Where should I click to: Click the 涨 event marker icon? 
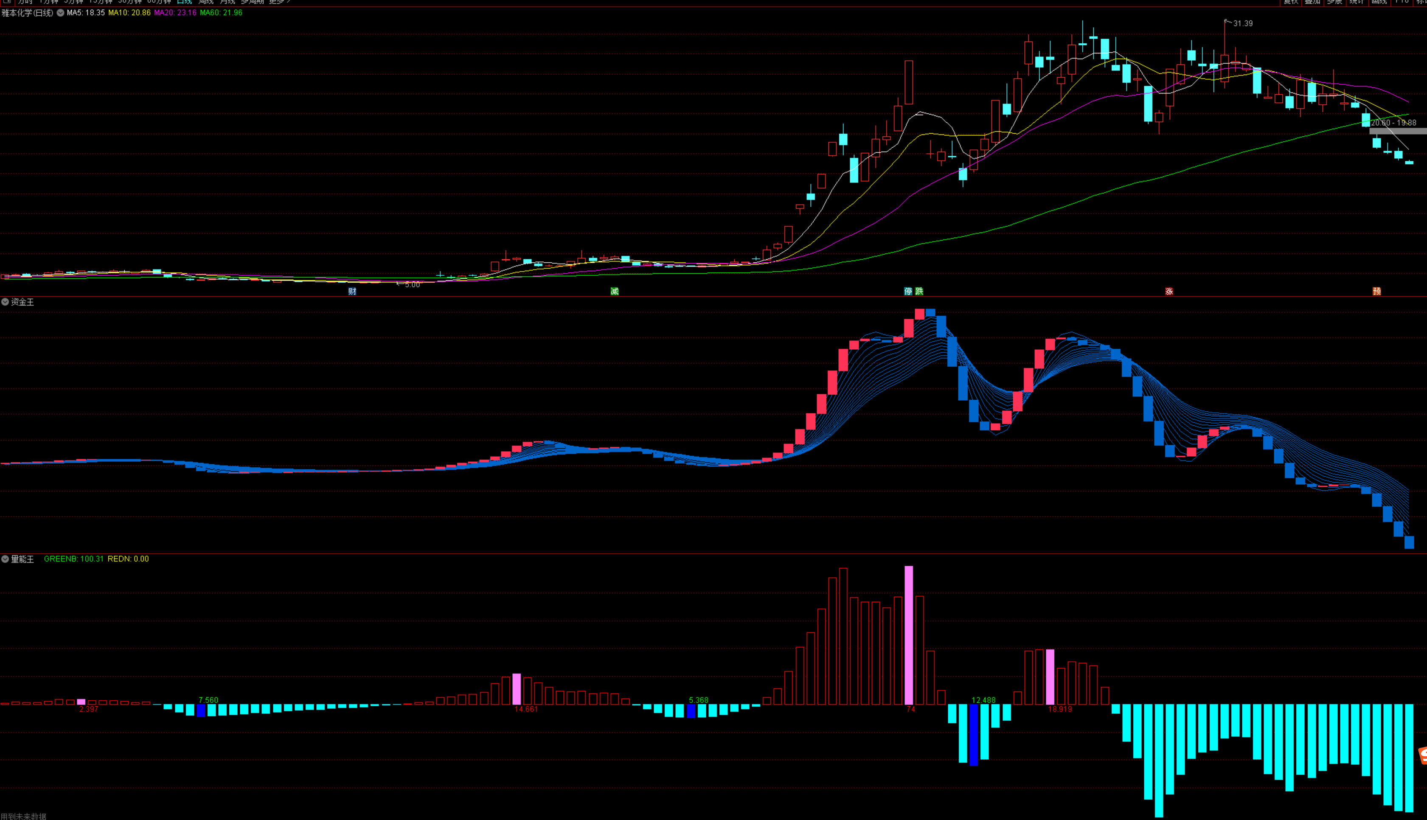point(1169,291)
